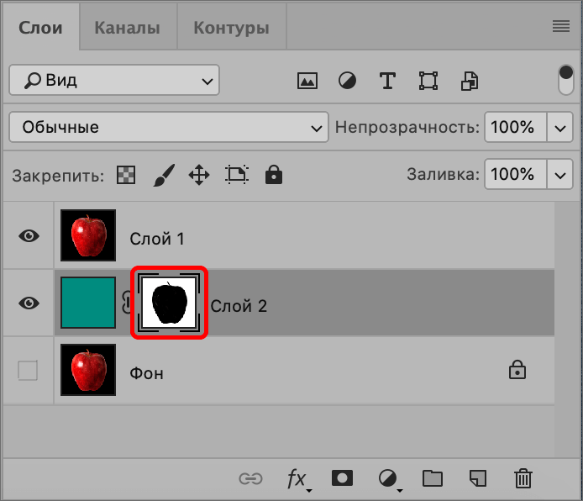Image resolution: width=583 pixels, height=501 pixels.
Task: Hide Слой 1 with eye icon
Action: click(29, 236)
